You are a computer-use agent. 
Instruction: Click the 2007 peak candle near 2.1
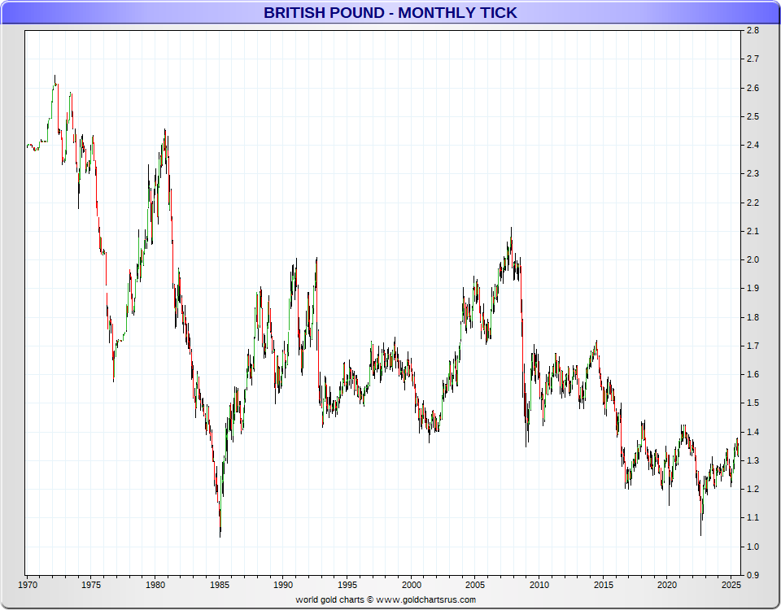(x=511, y=239)
